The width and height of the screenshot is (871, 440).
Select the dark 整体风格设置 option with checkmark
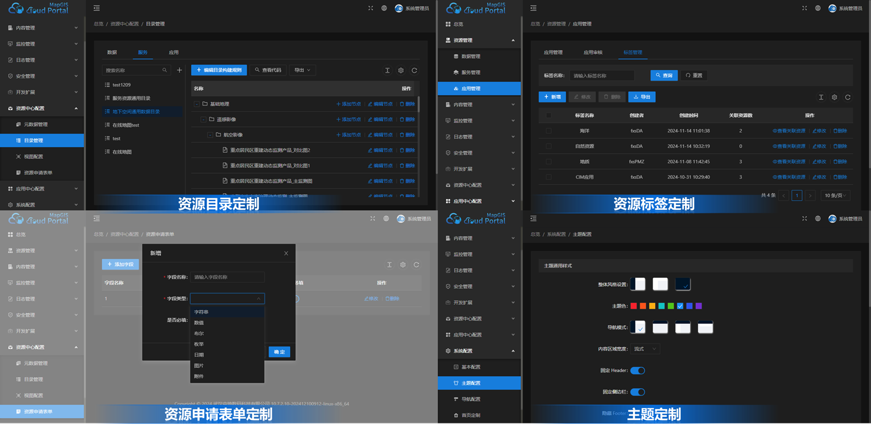pyautogui.click(x=683, y=284)
